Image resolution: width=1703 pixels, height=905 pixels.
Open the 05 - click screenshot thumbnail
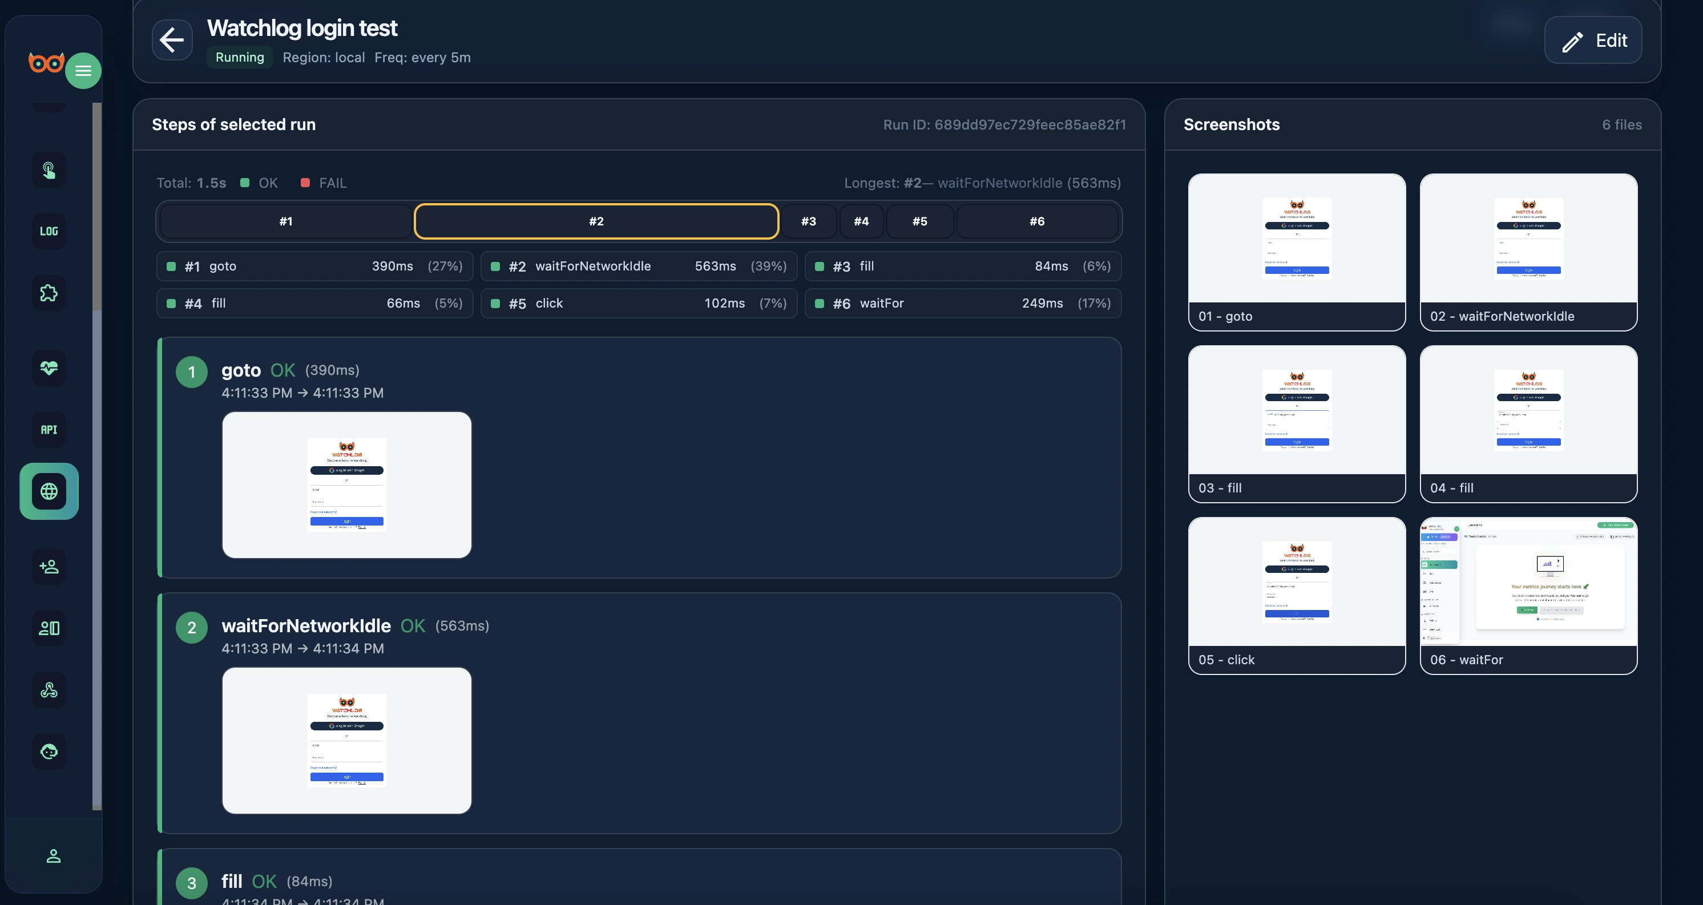tap(1297, 596)
